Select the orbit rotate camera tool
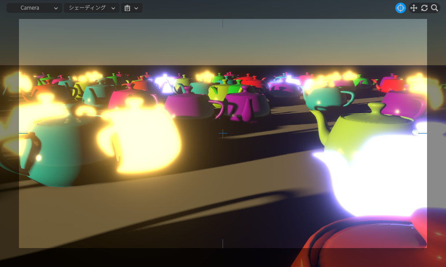This screenshot has height=267, width=446. pyautogui.click(x=424, y=8)
